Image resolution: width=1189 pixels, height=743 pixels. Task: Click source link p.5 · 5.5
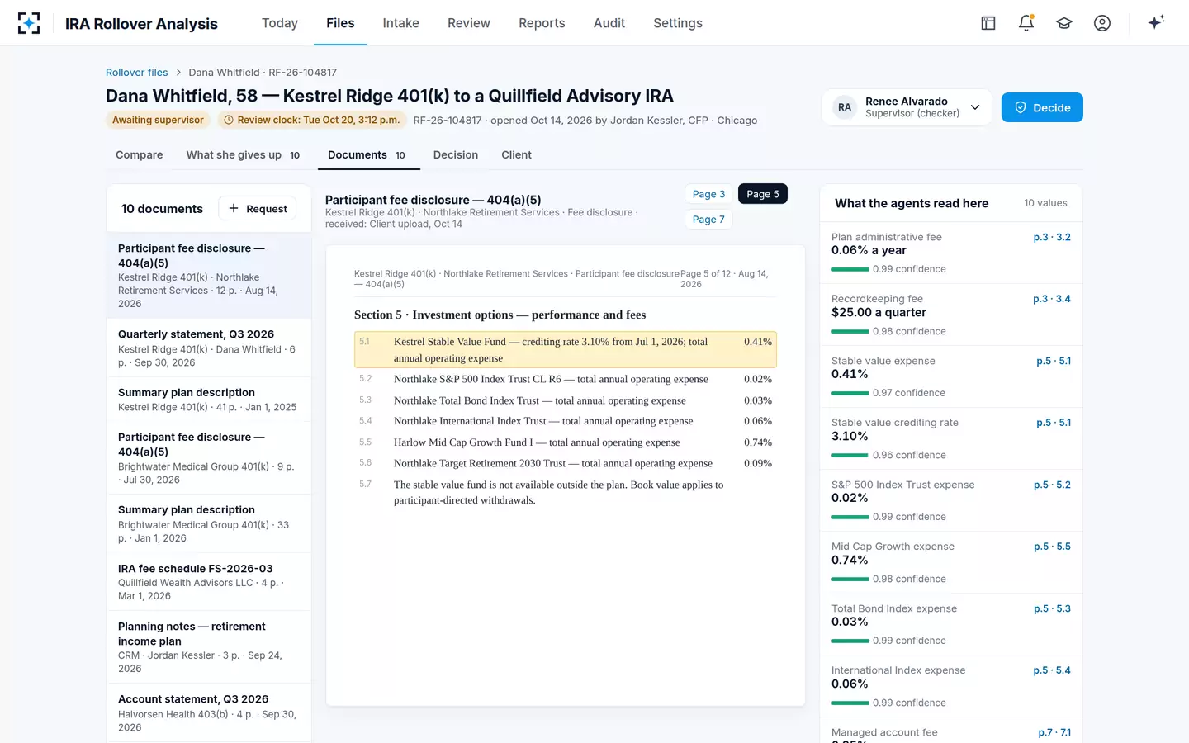1052,547
